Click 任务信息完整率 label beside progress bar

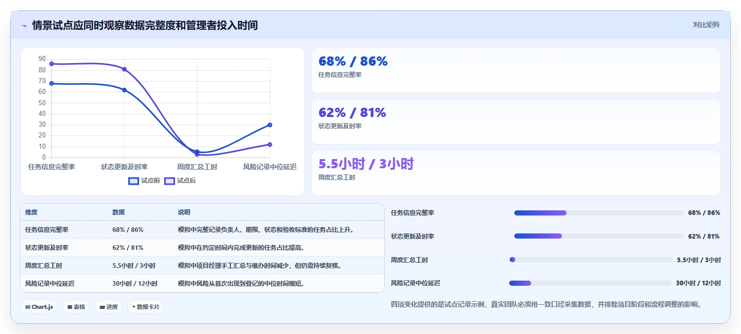(x=413, y=213)
